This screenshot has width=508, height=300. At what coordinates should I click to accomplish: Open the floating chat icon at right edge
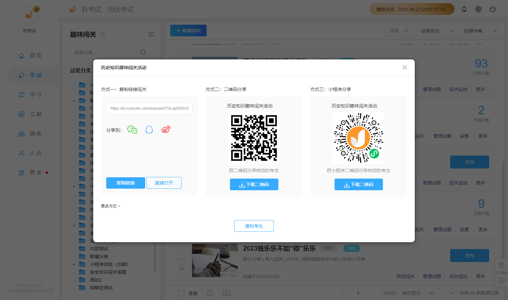pos(502,281)
